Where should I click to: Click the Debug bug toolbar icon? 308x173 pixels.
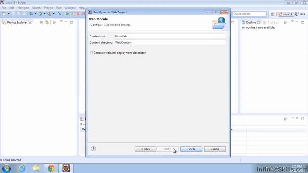pos(31,14)
